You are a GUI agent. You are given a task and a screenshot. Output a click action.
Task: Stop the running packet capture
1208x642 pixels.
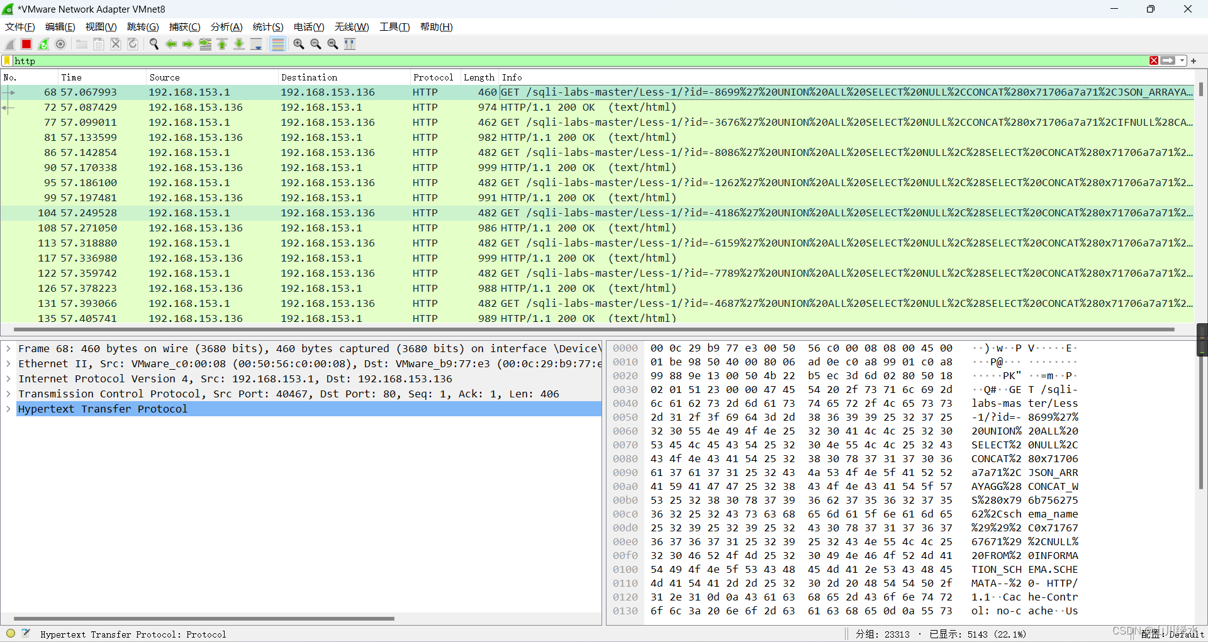[x=26, y=44]
